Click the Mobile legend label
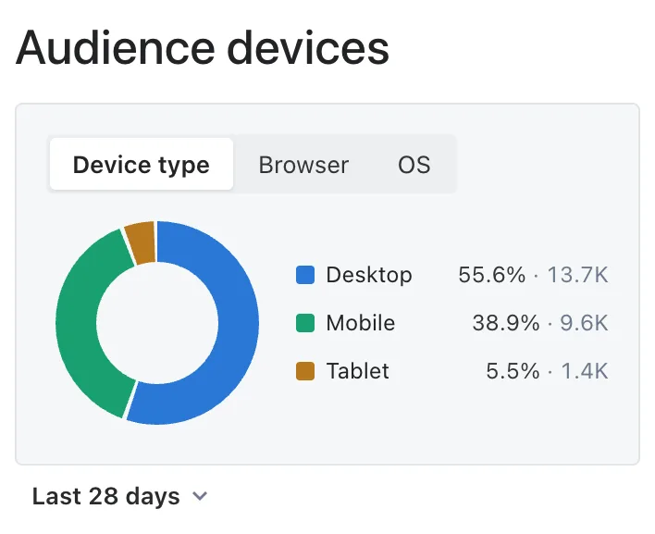This screenshot has width=655, height=534. tap(361, 323)
